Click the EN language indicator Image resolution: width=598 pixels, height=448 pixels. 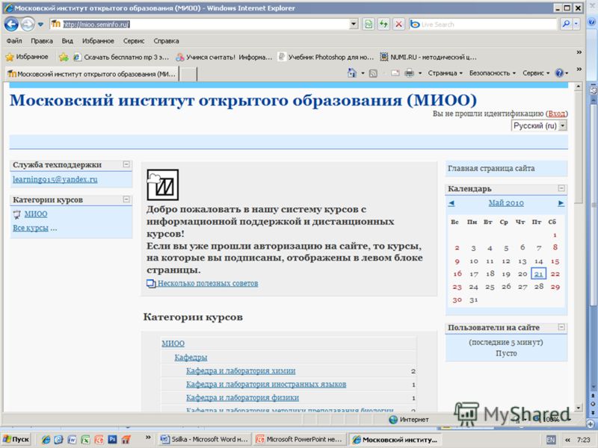[x=551, y=440]
